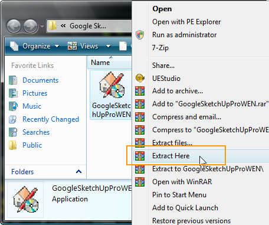Choose UEStudio in the context menu

coord(166,79)
